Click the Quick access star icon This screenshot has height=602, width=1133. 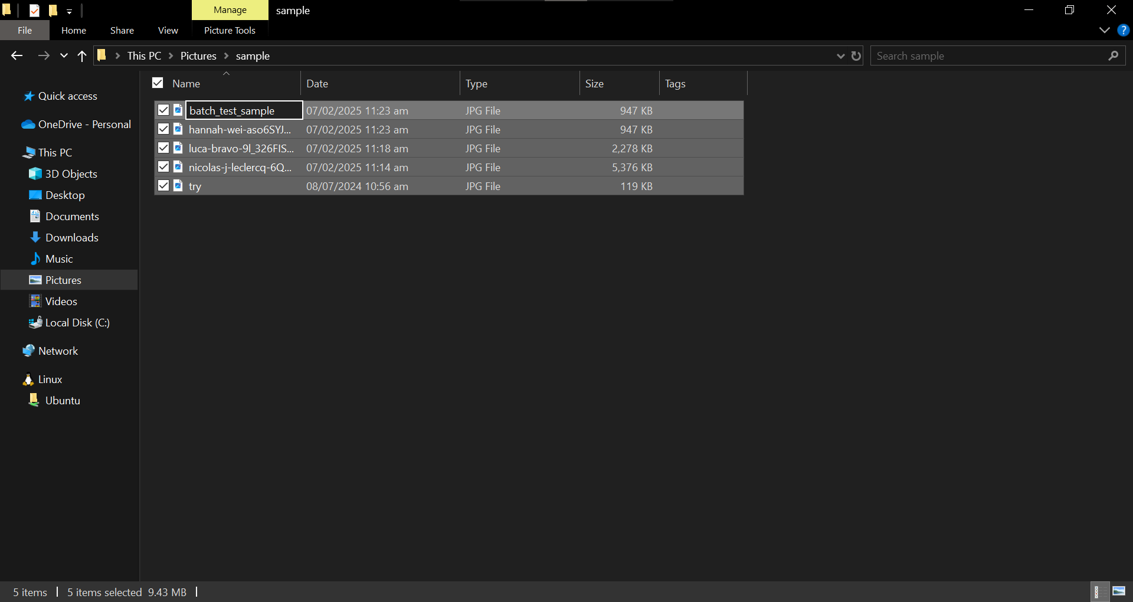(28, 96)
